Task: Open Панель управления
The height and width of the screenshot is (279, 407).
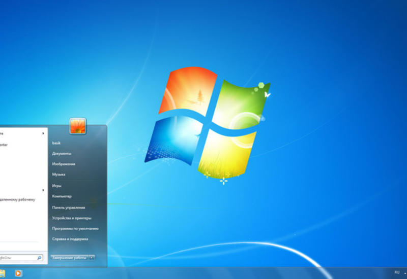Action: point(69,207)
